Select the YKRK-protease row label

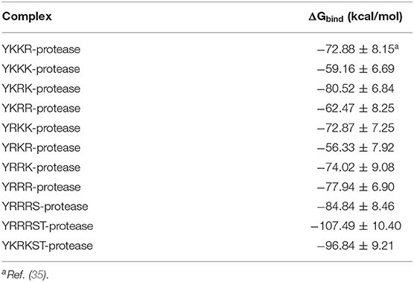[x=41, y=89]
